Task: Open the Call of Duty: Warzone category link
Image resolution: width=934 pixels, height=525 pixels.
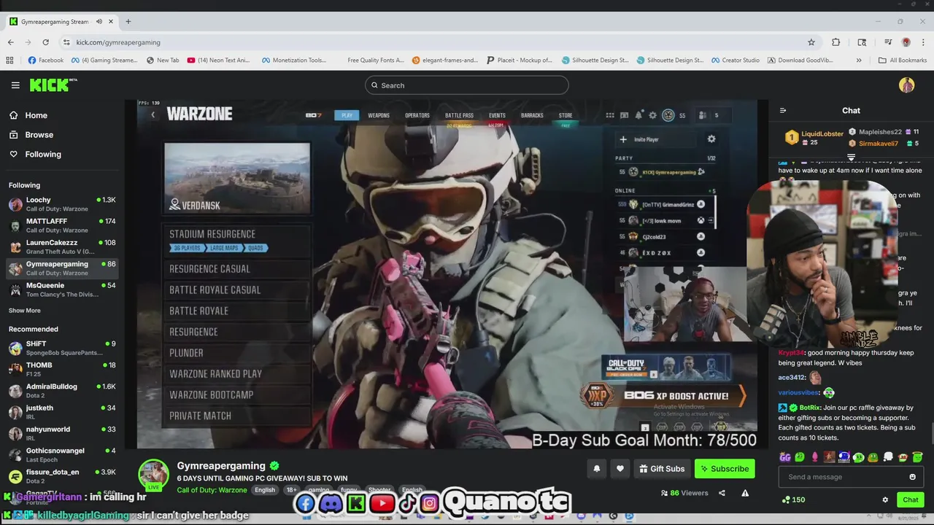Action: coord(212,490)
